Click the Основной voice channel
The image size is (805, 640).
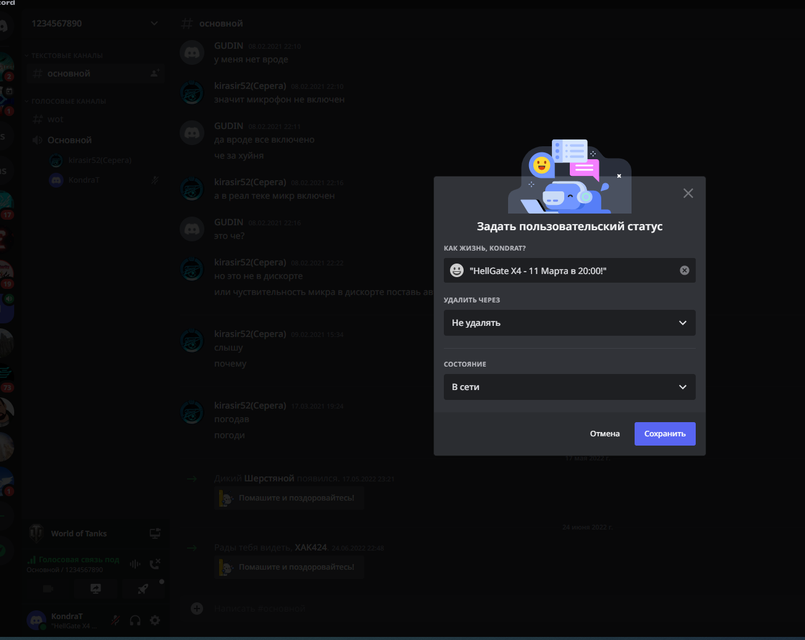[95, 140]
